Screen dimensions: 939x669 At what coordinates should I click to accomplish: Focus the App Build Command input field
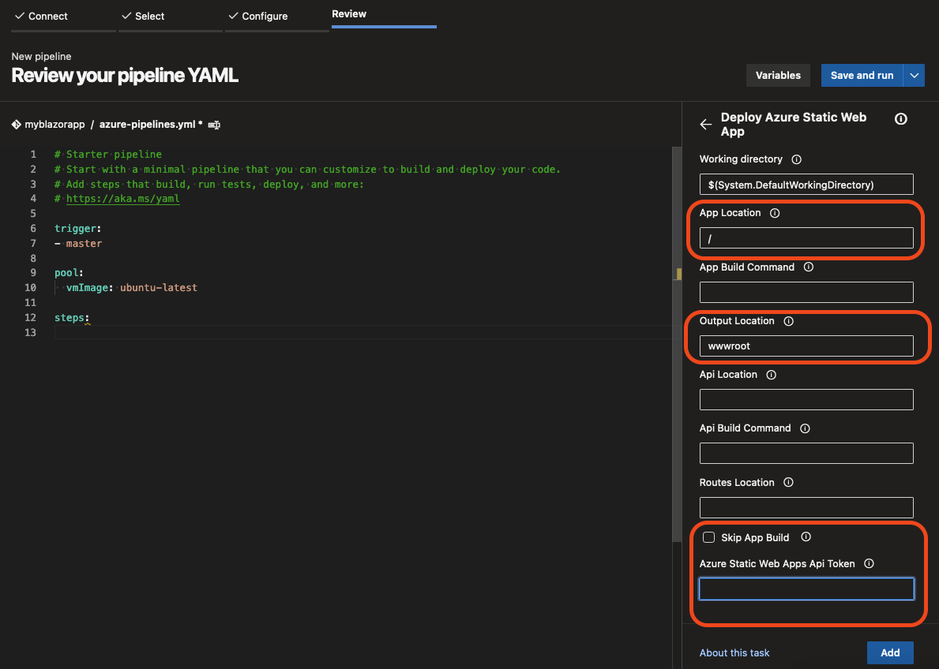(x=806, y=292)
